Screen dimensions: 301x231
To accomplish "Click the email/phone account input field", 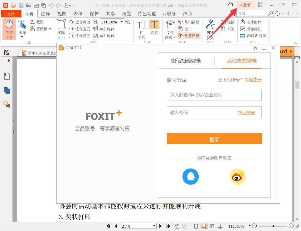I will tap(214, 95).
